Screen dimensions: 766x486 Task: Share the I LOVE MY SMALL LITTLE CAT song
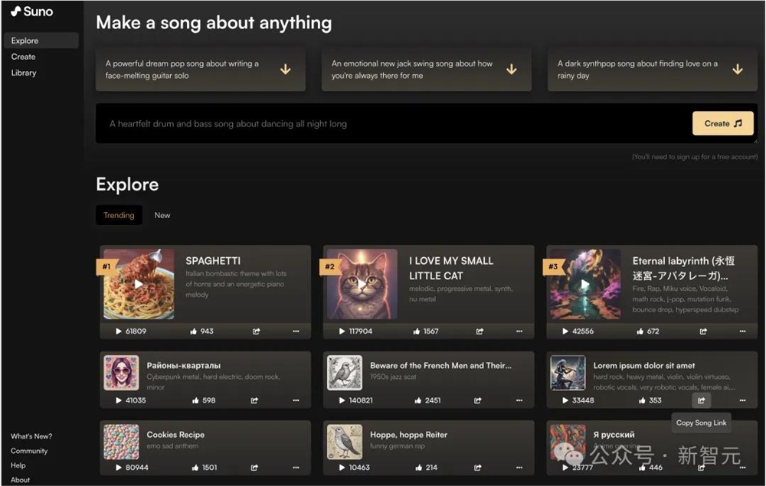click(x=480, y=331)
